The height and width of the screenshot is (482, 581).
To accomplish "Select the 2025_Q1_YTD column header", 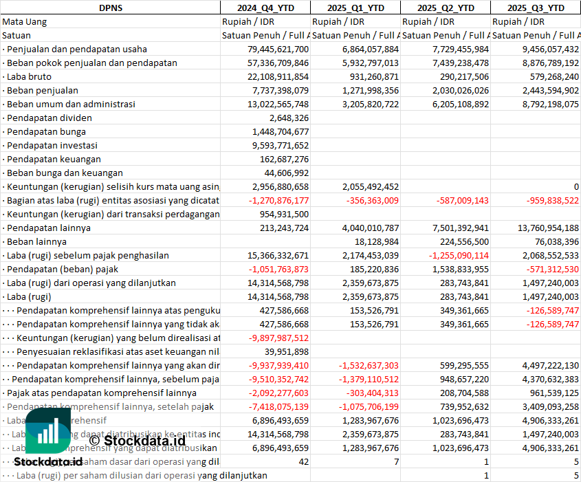I will 355,8.
